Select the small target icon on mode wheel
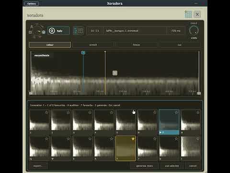Image resolution: width=230 pixels, height=173 pixels. (44, 32)
